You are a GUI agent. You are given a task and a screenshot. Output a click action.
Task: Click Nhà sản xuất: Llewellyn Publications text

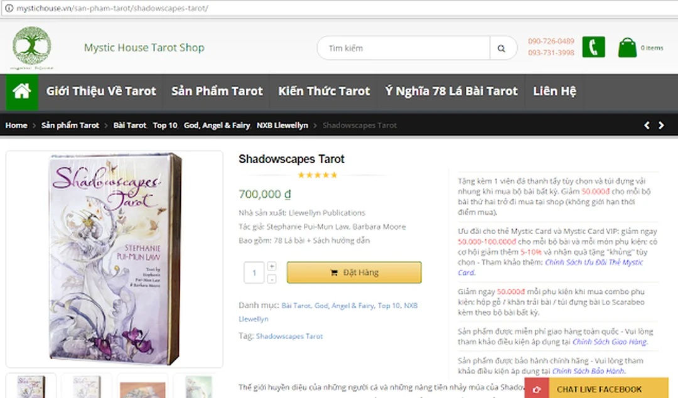tap(302, 213)
